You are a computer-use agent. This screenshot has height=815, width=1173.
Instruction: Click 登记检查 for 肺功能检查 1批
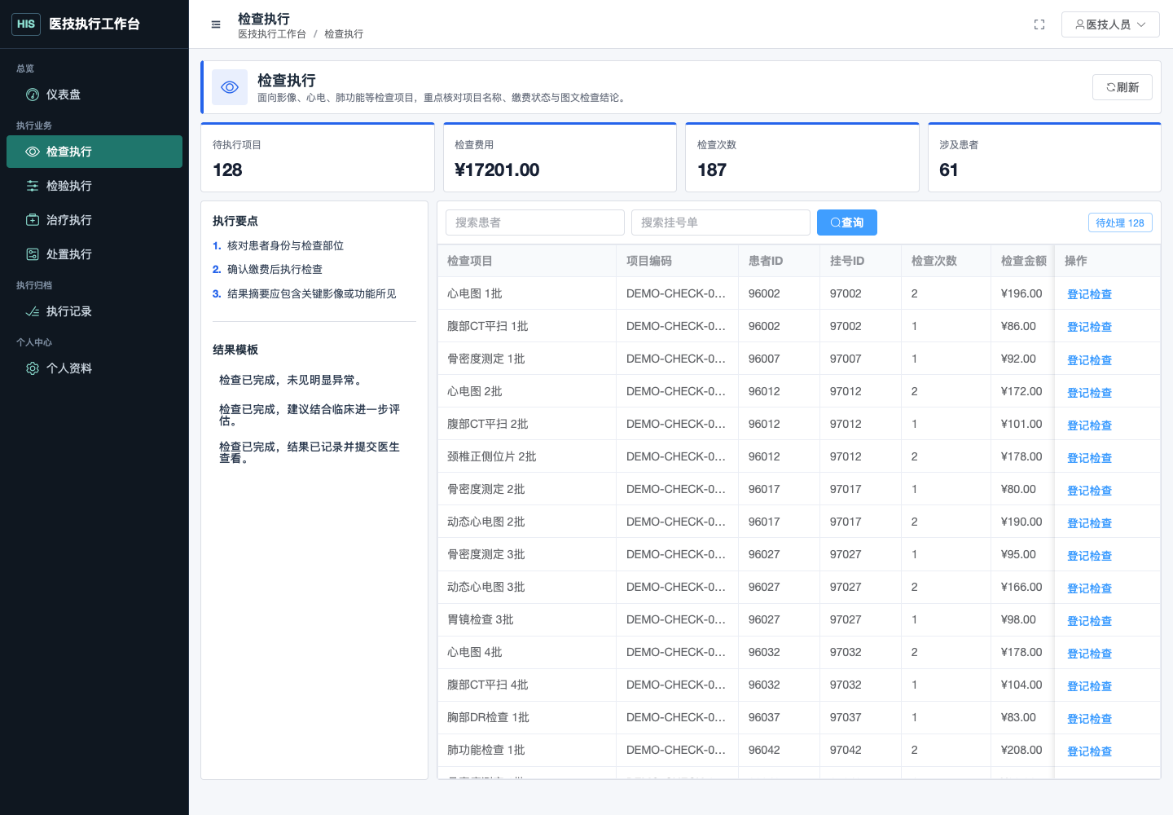pos(1089,751)
